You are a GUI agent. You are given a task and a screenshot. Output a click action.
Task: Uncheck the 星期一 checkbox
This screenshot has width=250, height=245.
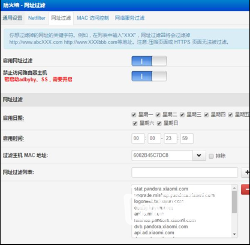pyautogui.click(x=134, y=115)
